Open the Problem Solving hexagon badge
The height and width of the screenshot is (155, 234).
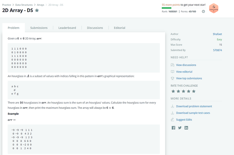pos(213,8)
